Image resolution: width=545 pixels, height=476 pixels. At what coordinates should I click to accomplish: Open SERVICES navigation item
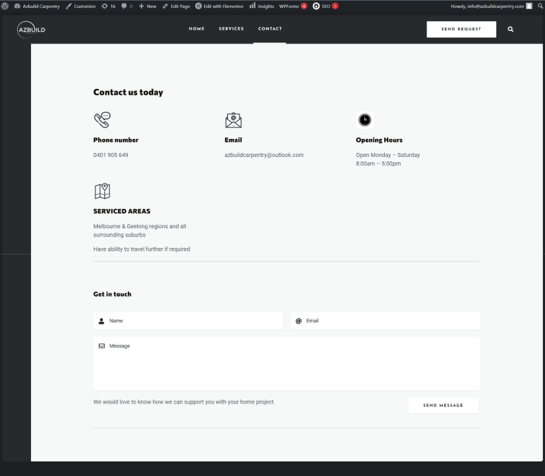(x=231, y=29)
